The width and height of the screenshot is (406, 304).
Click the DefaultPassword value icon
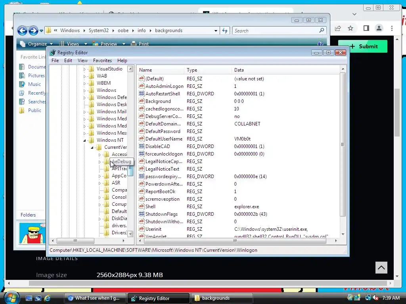click(x=142, y=131)
